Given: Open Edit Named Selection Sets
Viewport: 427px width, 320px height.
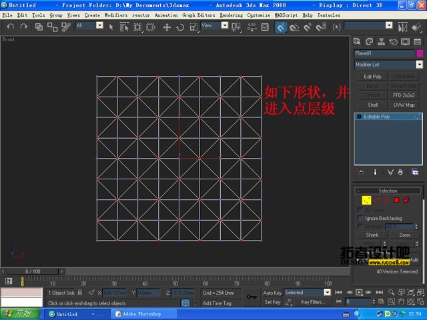Looking at the screenshot, I should [336, 27].
